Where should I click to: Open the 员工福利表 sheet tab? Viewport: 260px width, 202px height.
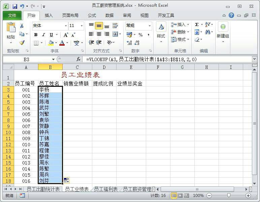(x=106, y=189)
